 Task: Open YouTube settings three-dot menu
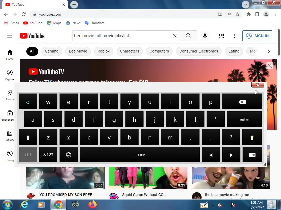(234, 36)
